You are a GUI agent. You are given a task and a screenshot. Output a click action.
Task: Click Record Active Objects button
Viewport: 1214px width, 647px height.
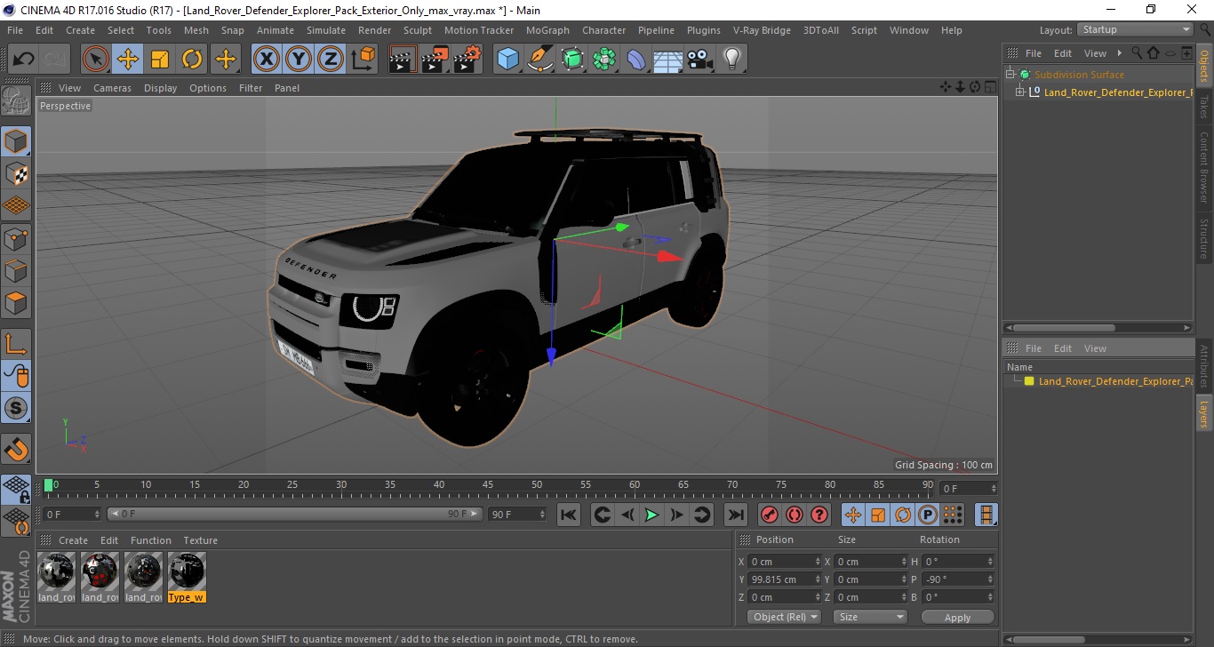coord(770,515)
